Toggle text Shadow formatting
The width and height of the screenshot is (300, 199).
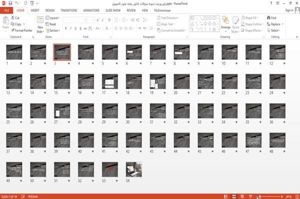point(80,28)
